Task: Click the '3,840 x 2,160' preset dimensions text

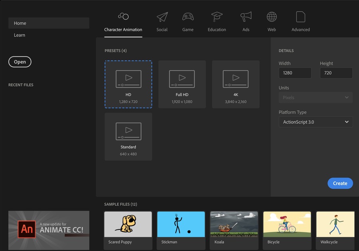Action: [x=236, y=102]
